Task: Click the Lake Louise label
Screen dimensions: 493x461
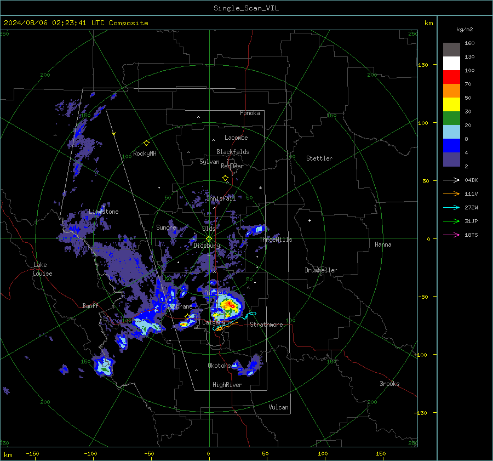Action: pos(42,269)
